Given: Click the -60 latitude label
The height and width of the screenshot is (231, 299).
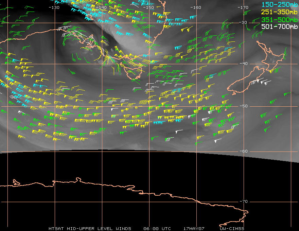Looking at the screenshot, I should 244,151.
